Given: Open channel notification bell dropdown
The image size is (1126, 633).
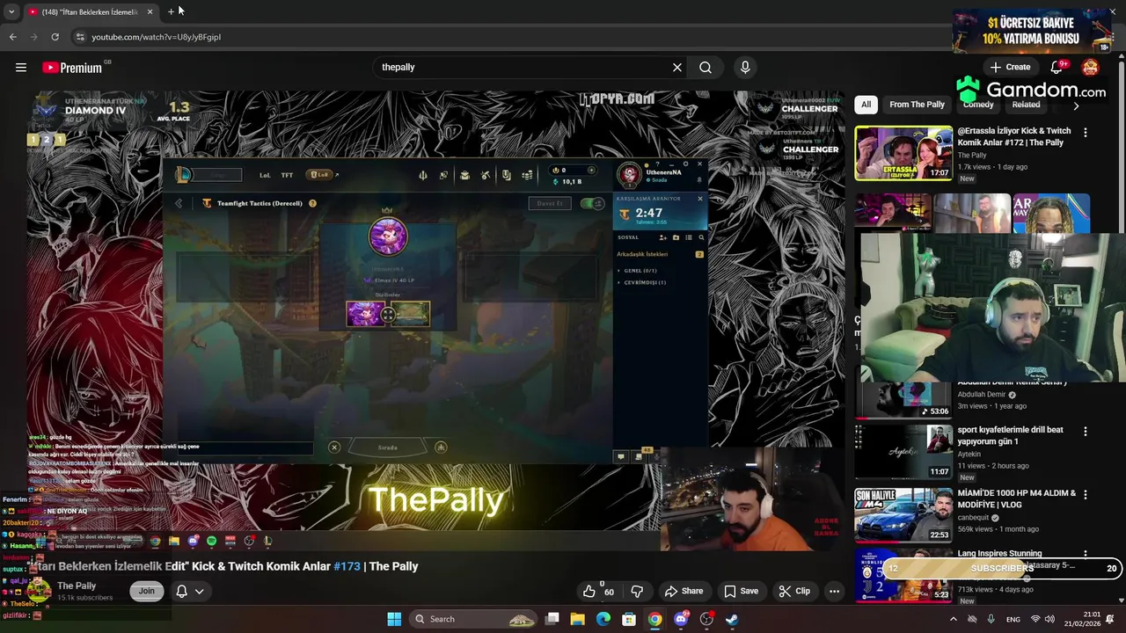Looking at the screenshot, I should pyautogui.click(x=190, y=591).
